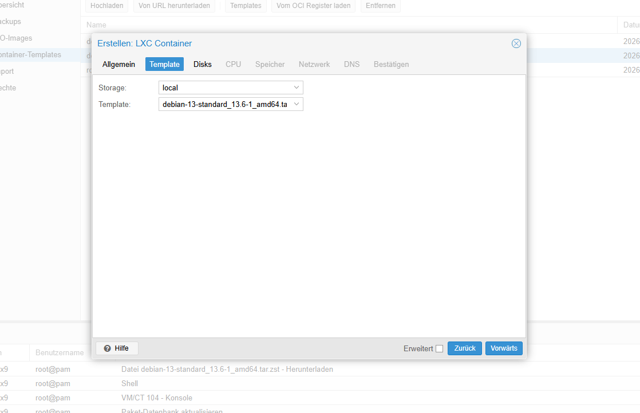Screen dimensions: 640x413
Task: Go back with the Zurück button
Action: [464, 348]
